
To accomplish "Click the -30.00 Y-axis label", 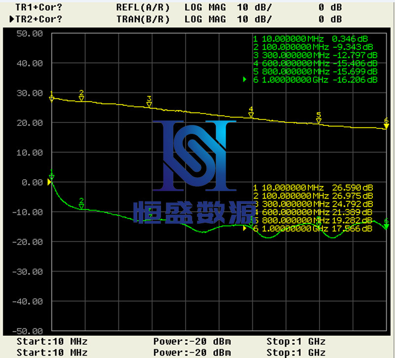I will click(28, 272).
